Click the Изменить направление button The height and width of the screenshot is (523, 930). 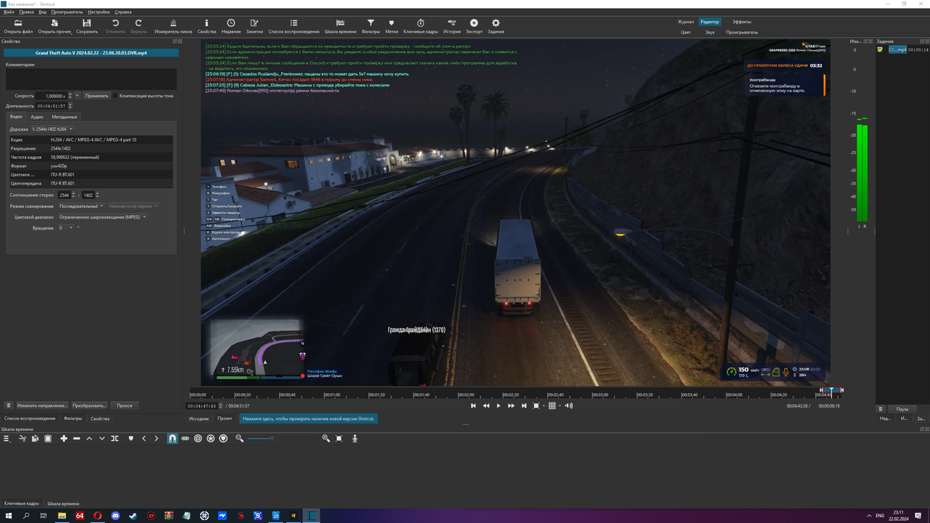pyautogui.click(x=42, y=405)
